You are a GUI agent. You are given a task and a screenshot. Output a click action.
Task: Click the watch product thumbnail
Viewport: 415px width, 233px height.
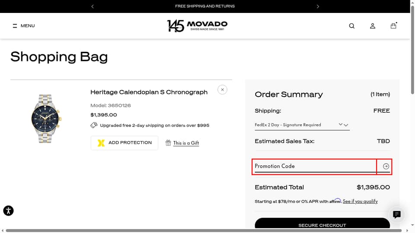pyautogui.click(x=46, y=119)
